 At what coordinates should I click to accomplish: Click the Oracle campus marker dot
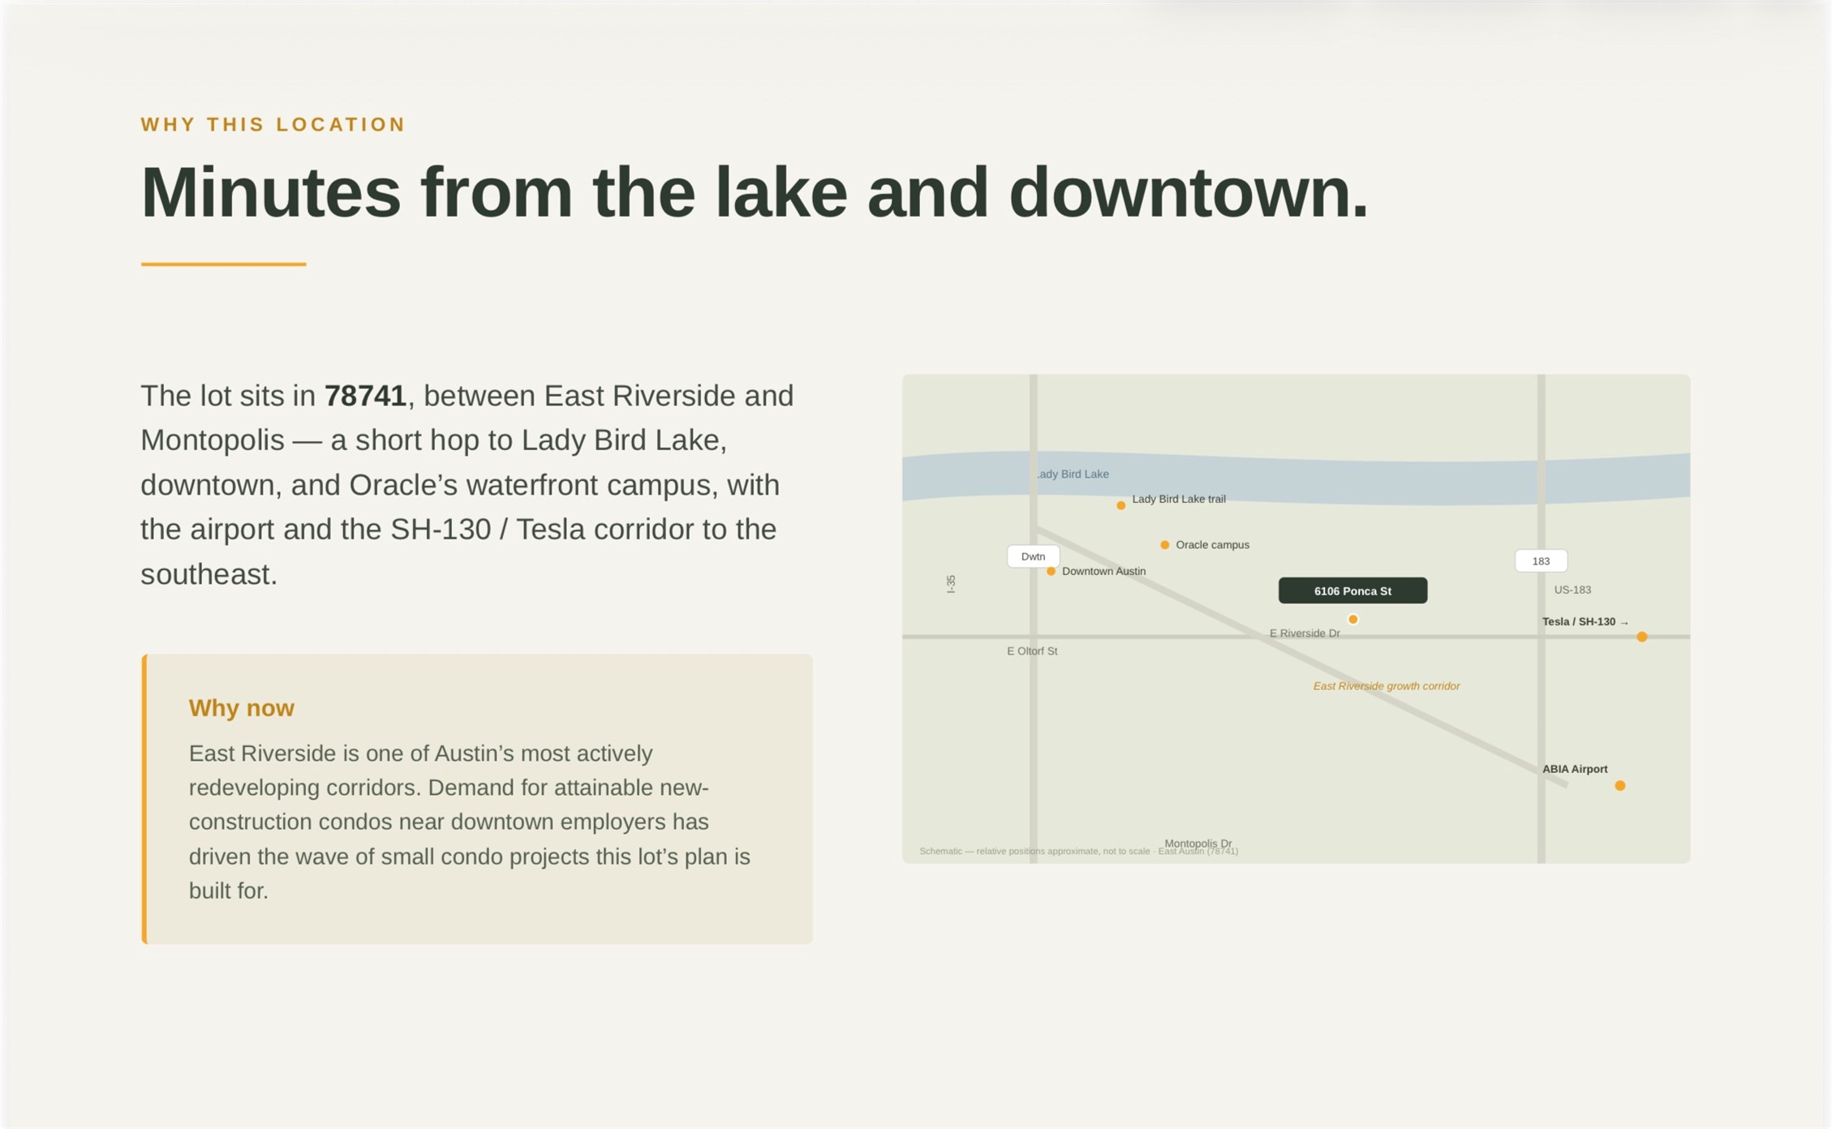(1164, 545)
